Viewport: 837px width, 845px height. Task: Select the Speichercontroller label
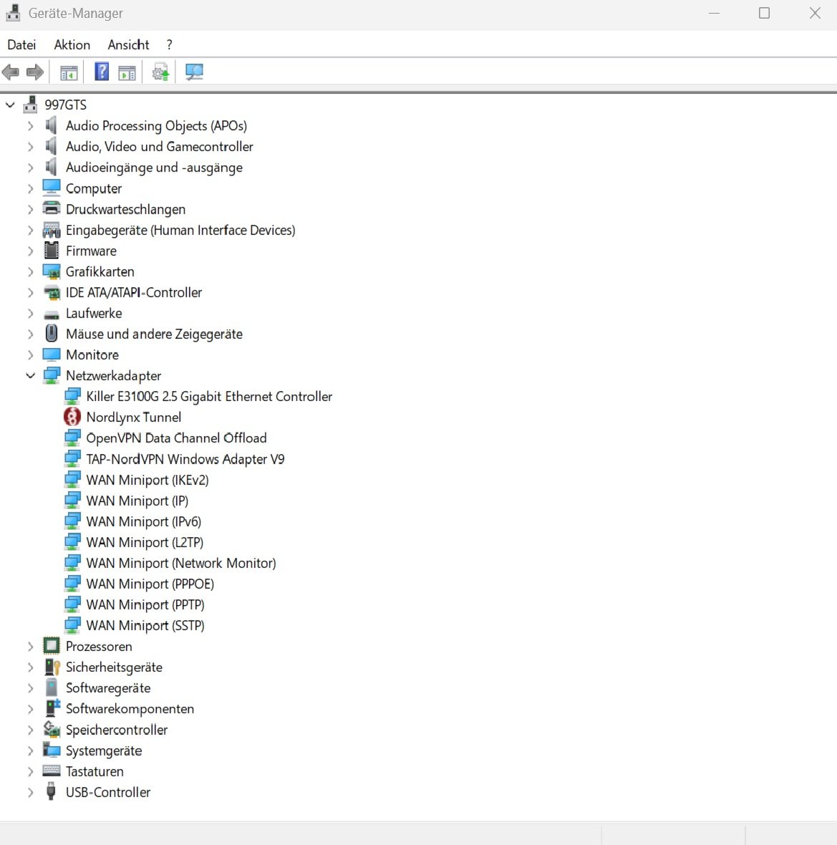click(x=117, y=730)
